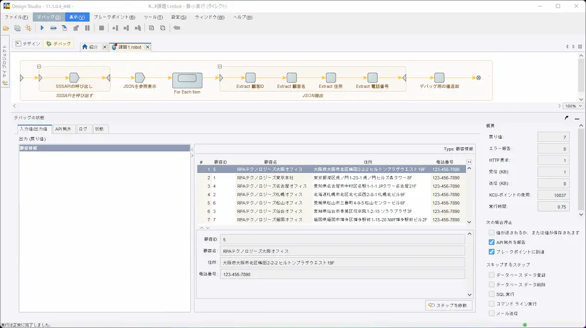This screenshot has height=328, width=586.
Task: Open the ブレークポイント menu
Action: coord(114,17)
